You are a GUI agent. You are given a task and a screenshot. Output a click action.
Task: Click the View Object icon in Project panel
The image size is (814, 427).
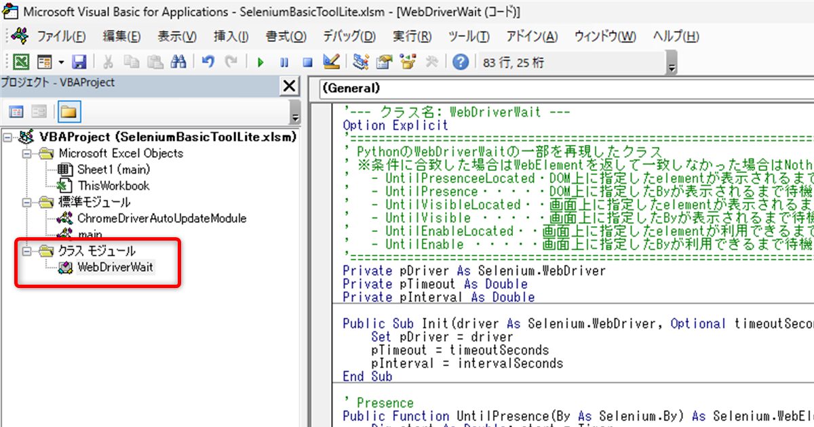coord(39,111)
